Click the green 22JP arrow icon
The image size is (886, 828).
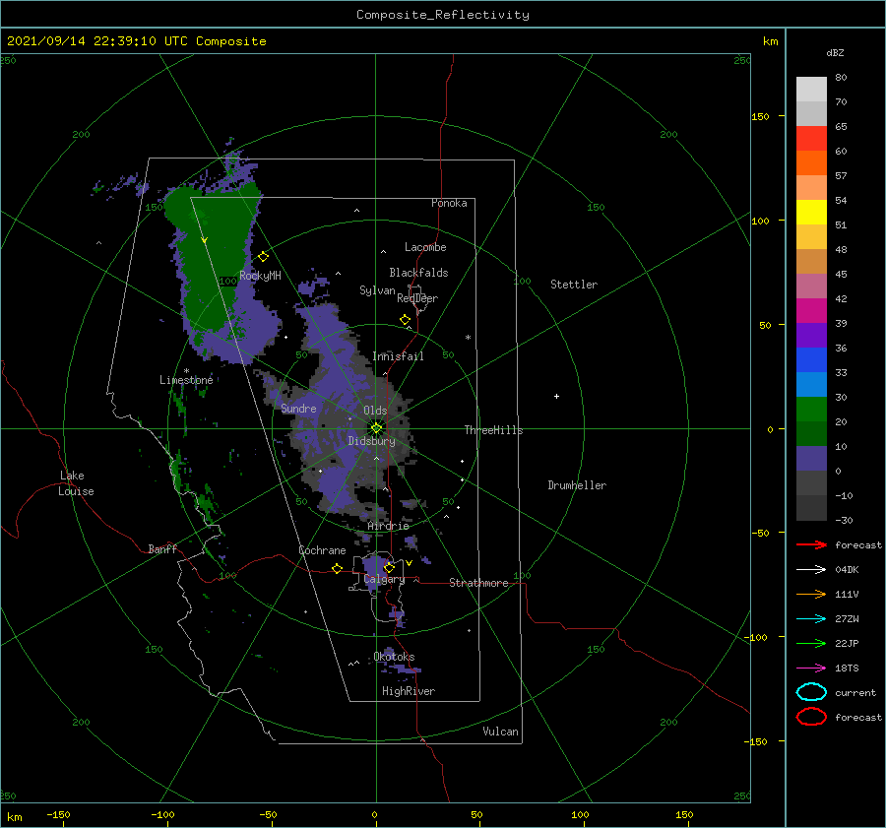pos(811,643)
